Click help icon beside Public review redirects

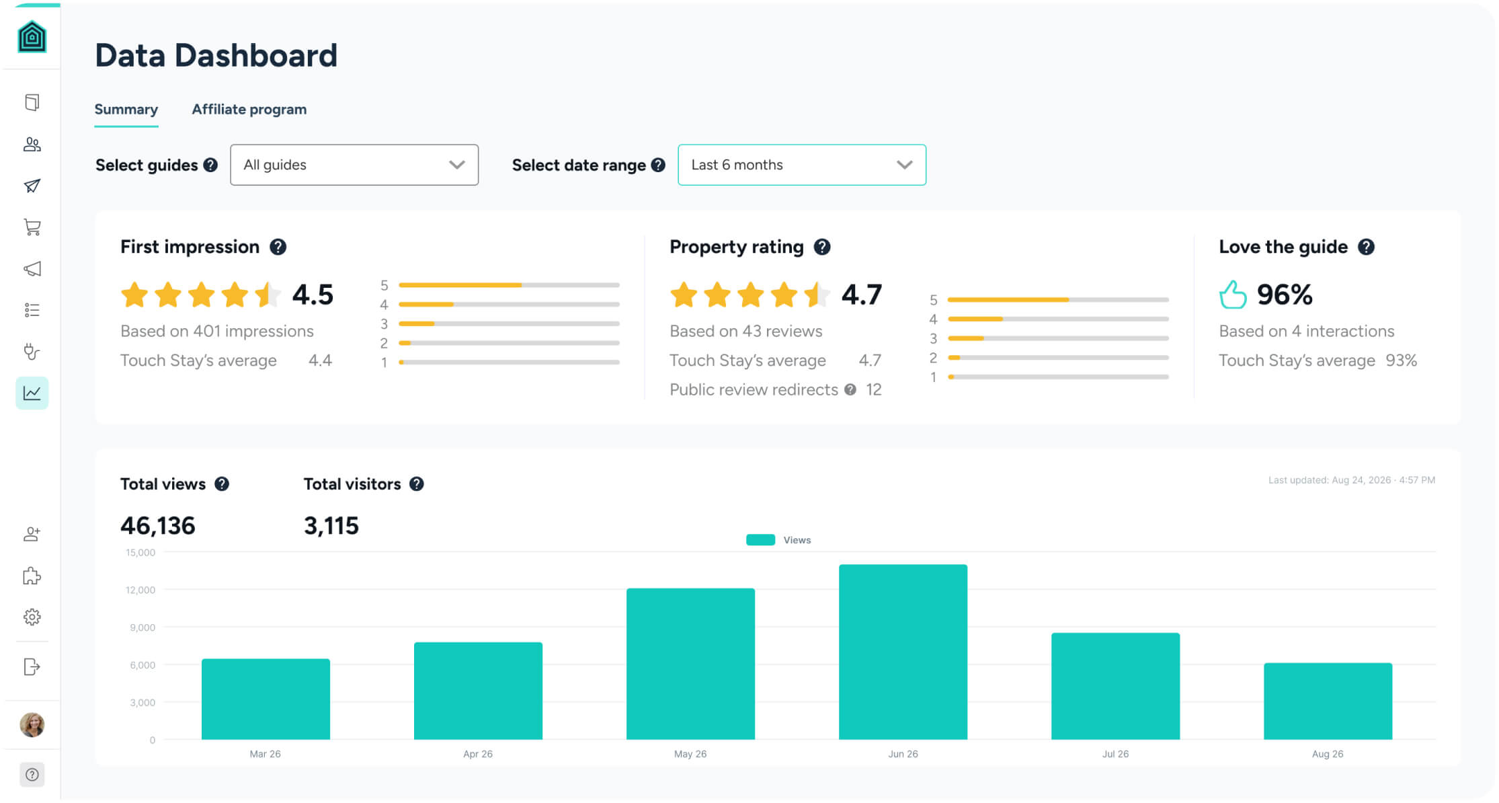click(850, 389)
